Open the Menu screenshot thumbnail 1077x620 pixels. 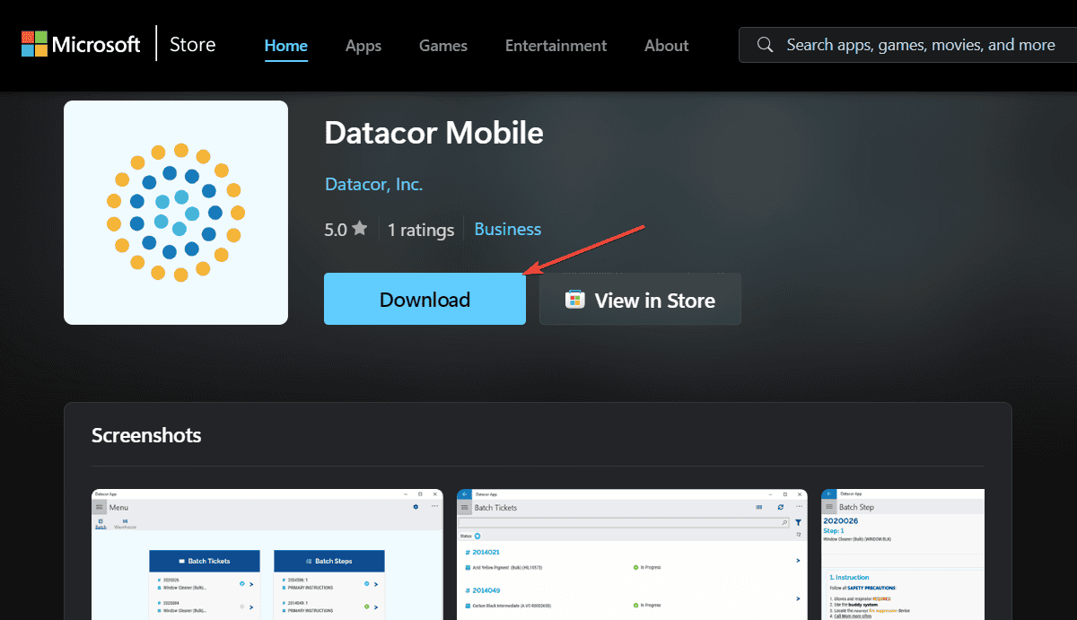(x=267, y=555)
